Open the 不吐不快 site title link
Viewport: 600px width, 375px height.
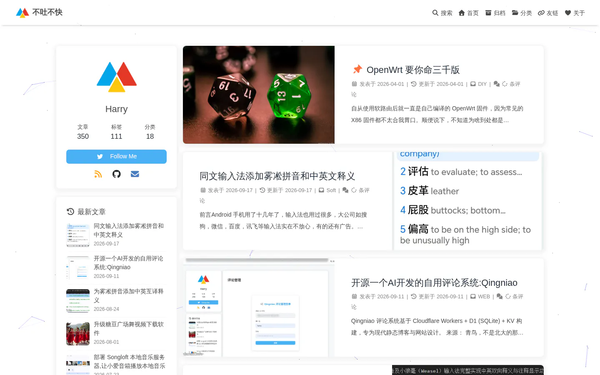[x=47, y=12]
